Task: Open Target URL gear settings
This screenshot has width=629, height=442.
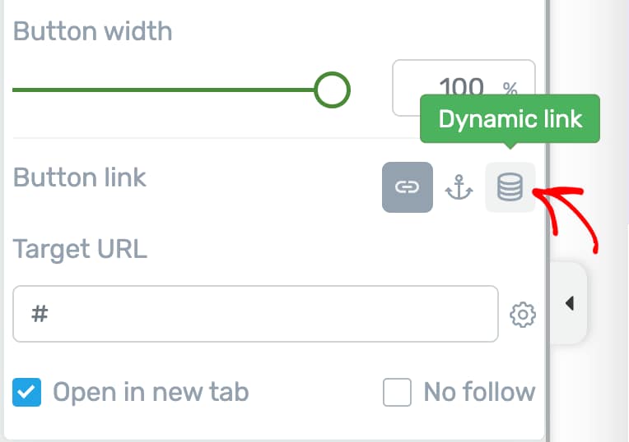Action: point(523,314)
